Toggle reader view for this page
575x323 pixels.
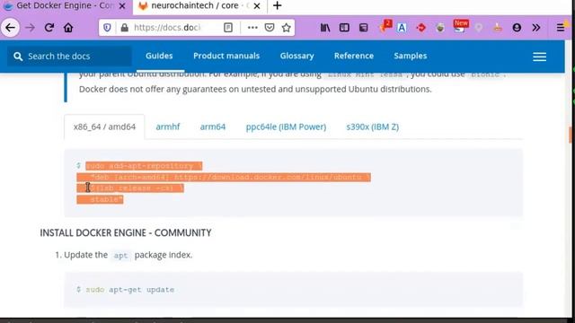pyautogui.click(x=228, y=28)
